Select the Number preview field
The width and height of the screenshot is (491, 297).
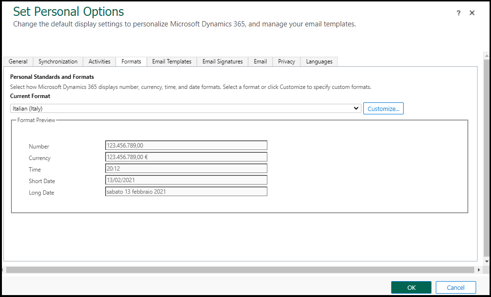186,145
